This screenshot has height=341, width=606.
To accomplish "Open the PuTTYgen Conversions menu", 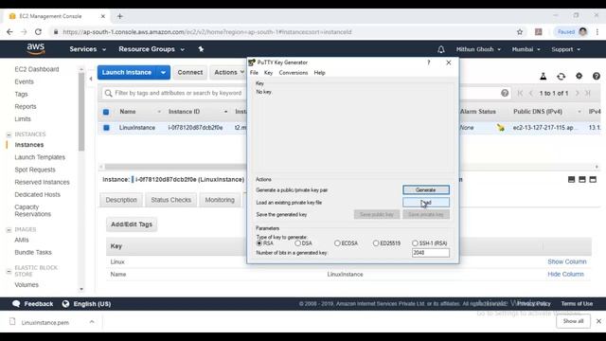I will 294,73.
